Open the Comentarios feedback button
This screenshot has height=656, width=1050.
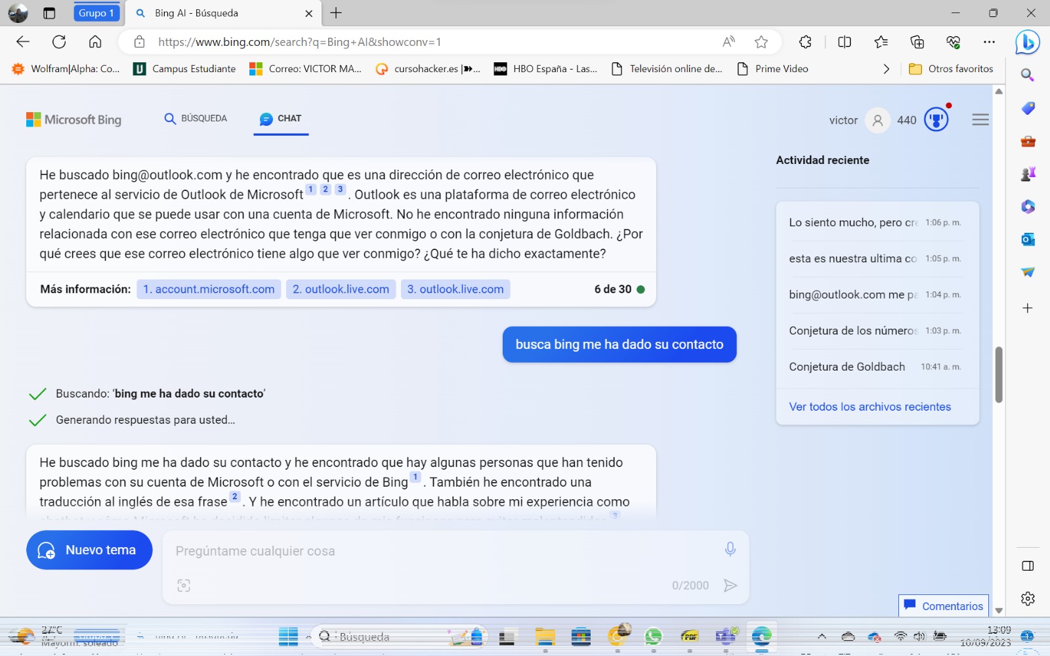(944, 605)
